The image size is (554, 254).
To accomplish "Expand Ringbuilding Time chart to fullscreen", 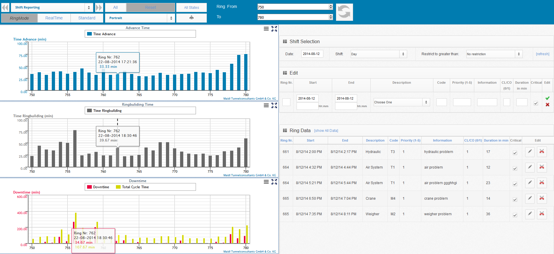I will pos(274,105).
